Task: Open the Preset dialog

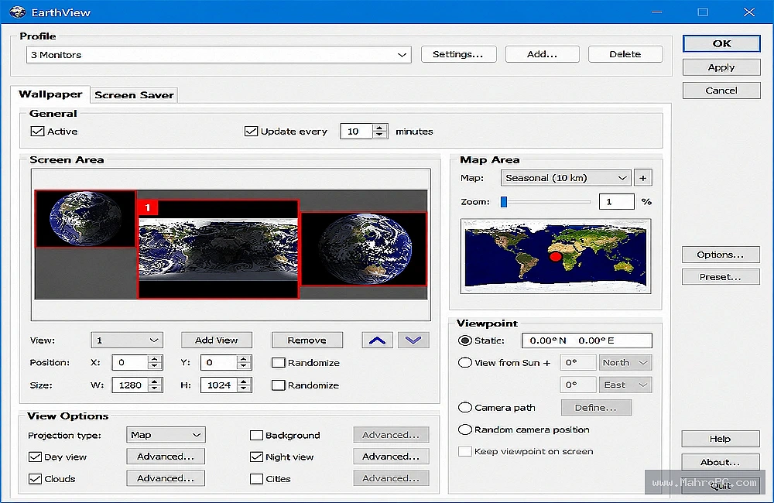Action: tap(721, 277)
